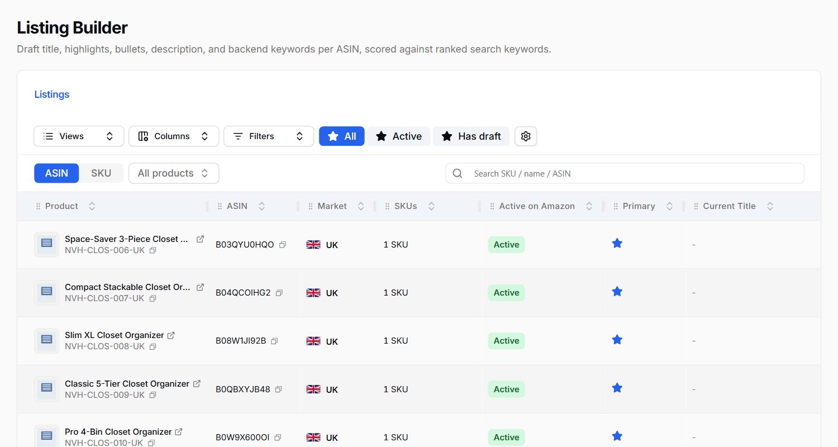Image resolution: width=838 pixels, height=447 pixels.
Task: Open external link for Slim XL Closet Organizer
Action: 171,335
